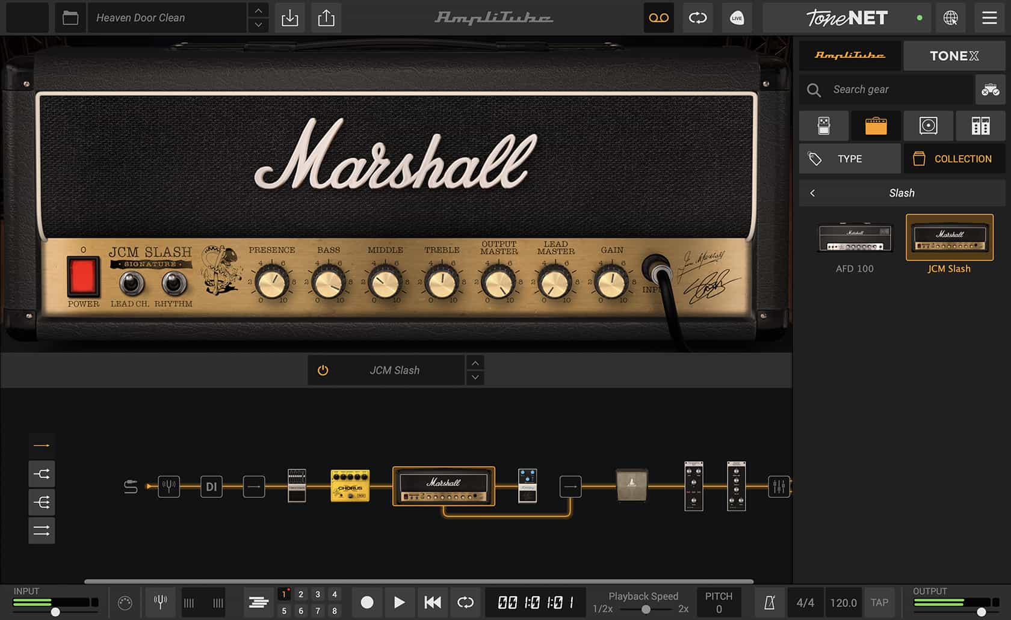Click the import preset download icon
Screen dimensions: 1011x620
click(289, 18)
